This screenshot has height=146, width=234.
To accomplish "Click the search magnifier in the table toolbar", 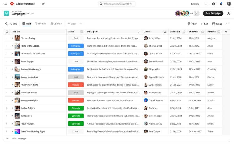I will coord(6,24).
